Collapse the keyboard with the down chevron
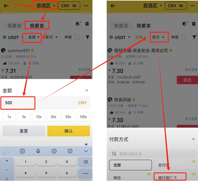This screenshot has width=198, height=181. (x=86, y=151)
